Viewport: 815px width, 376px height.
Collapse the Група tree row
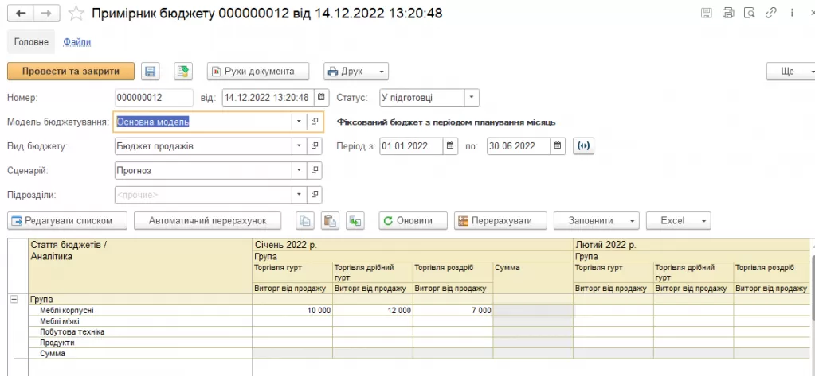pyautogui.click(x=14, y=299)
